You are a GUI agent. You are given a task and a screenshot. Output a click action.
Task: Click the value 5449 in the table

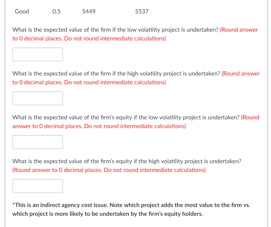89,11
